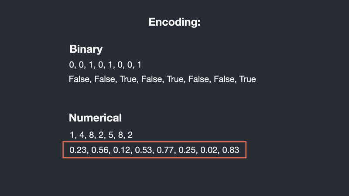Select the value 0.02
349x196 pixels.
(209, 150)
